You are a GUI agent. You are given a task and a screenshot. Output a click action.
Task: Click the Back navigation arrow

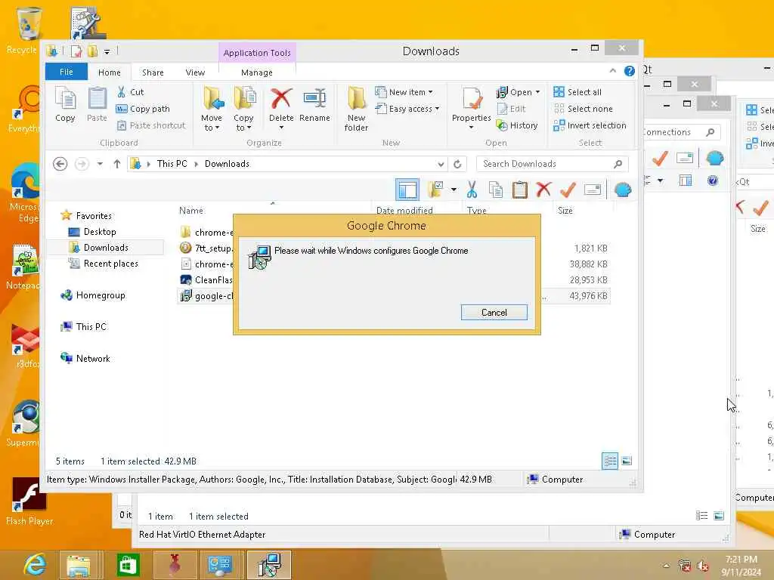pos(60,164)
